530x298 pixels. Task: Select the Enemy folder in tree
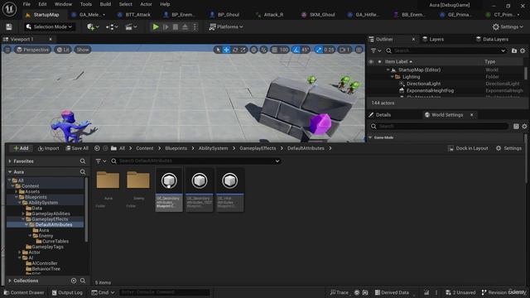point(46,236)
